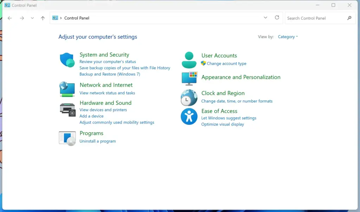Open View network status and tasks

107,93
